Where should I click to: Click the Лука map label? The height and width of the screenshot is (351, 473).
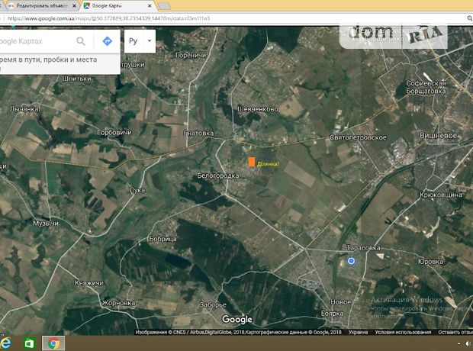click(137, 190)
